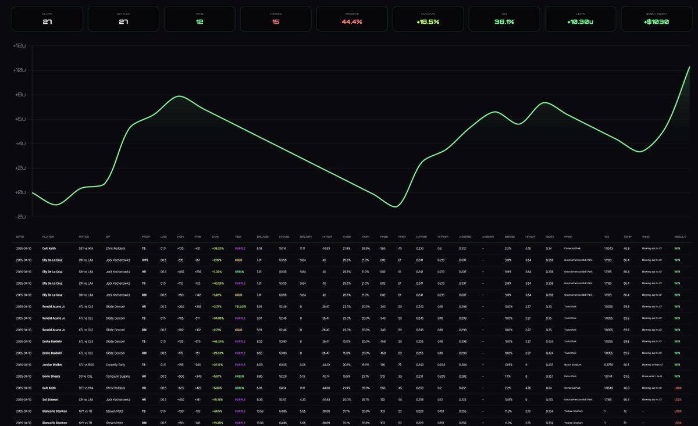The width and height of the screenshot is (698, 426).
Task: Click the +4u chart axis label
Action: [20, 144]
